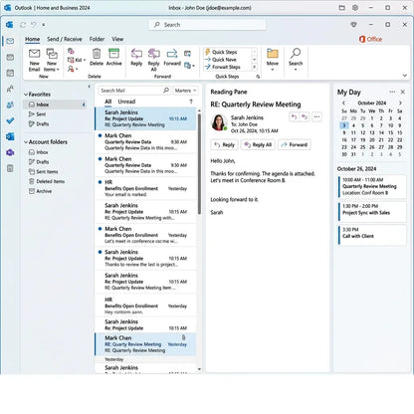Click the top Search box
This screenshot has width=414, height=414.
click(x=207, y=25)
